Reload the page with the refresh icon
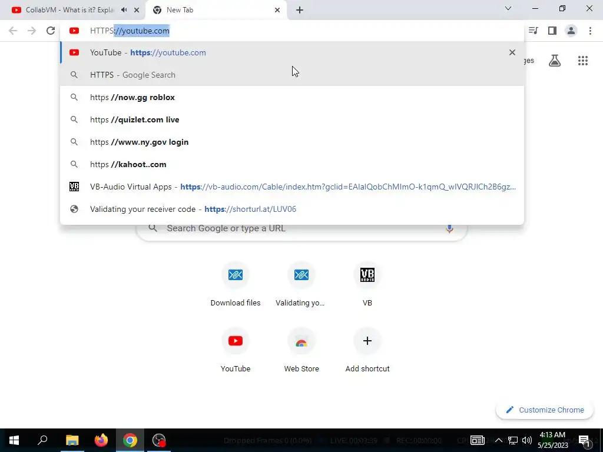 point(51,31)
